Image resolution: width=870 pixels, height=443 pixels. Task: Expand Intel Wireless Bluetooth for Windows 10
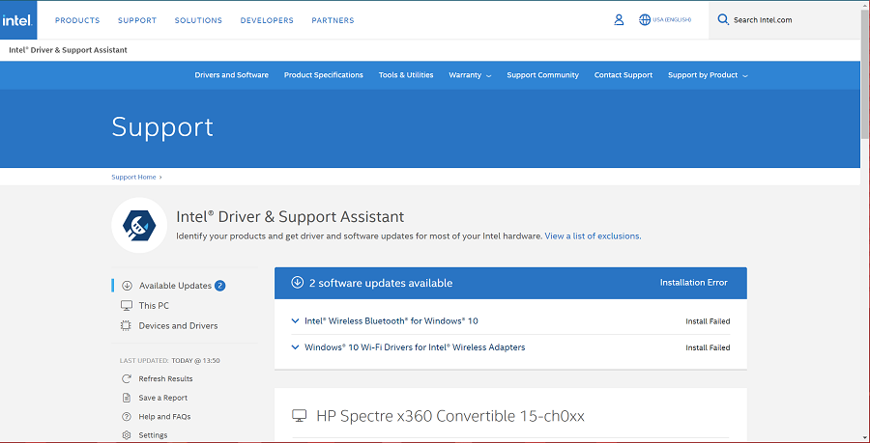pos(295,321)
